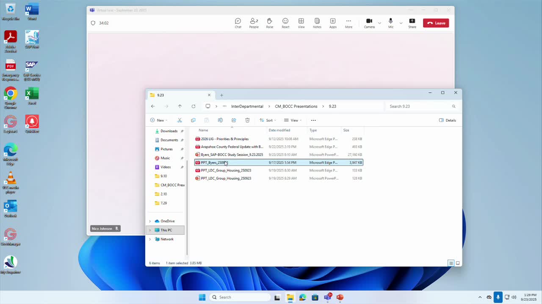Image resolution: width=542 pixels, height=304 pixels.
Task: Click the Search 9.23 input field
Action: coord(419,106)
